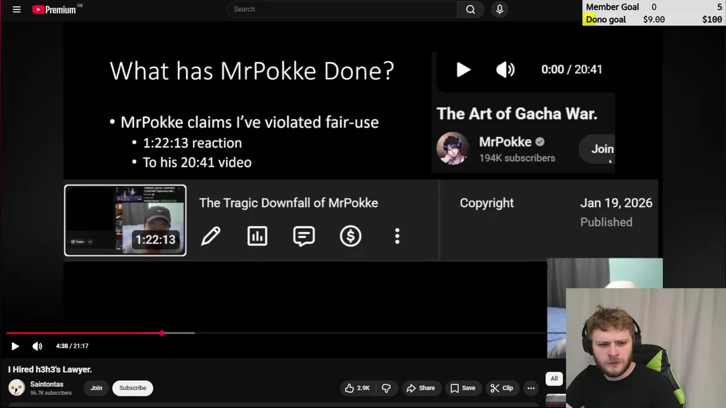The height and width of the screenshot is (408, 726).
Task: Click the 0:00 / 20:41 time in slide
Action: 572,69
